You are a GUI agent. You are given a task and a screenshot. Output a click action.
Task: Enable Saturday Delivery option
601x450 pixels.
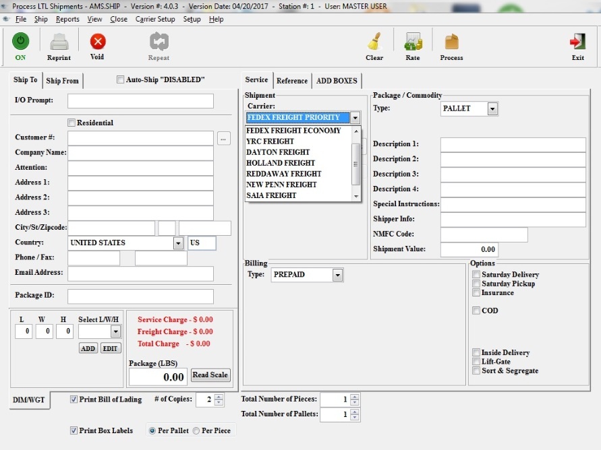[x=476, y=274]
